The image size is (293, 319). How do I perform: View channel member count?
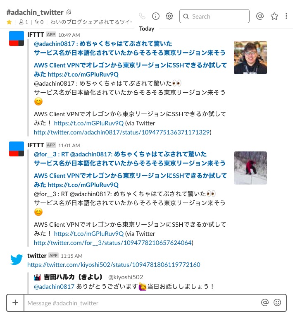(x=24, y=22)
